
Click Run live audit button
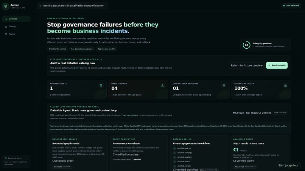pos(277,65)
